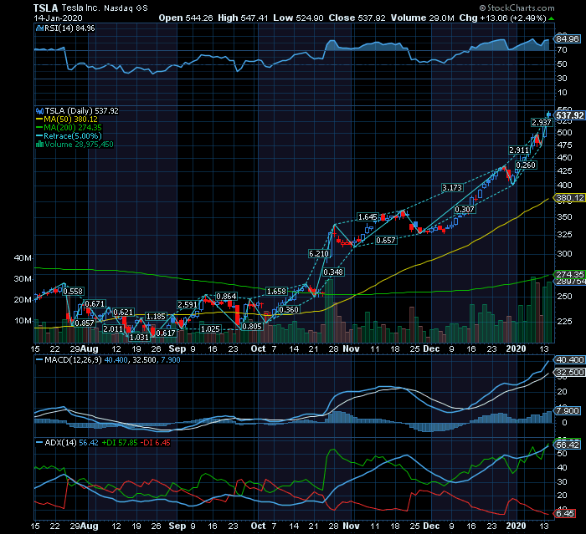Click the Chg +13.06 (+2.49%) value
The height and width of the screenshot is (534, 586).
[x=502, y=18]
